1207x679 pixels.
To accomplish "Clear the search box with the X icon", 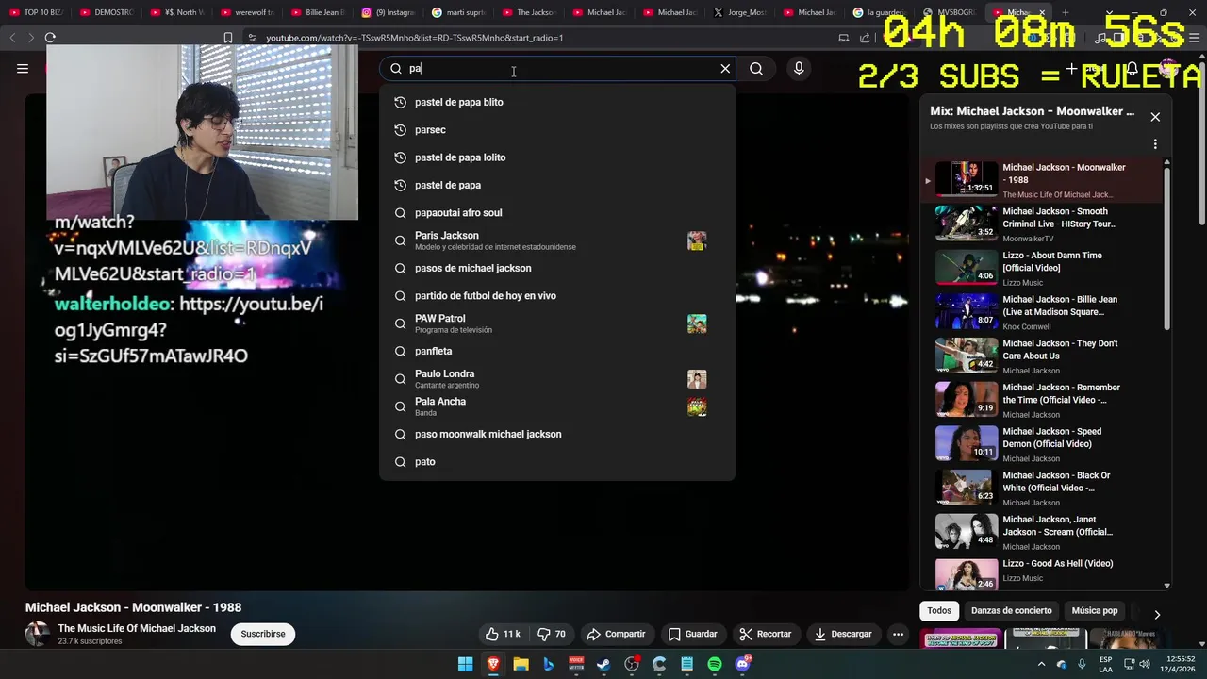I will (x=725, y=69).
